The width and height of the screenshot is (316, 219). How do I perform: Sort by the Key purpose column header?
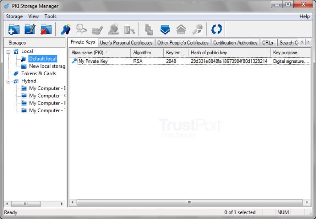(x=290, y=53)
